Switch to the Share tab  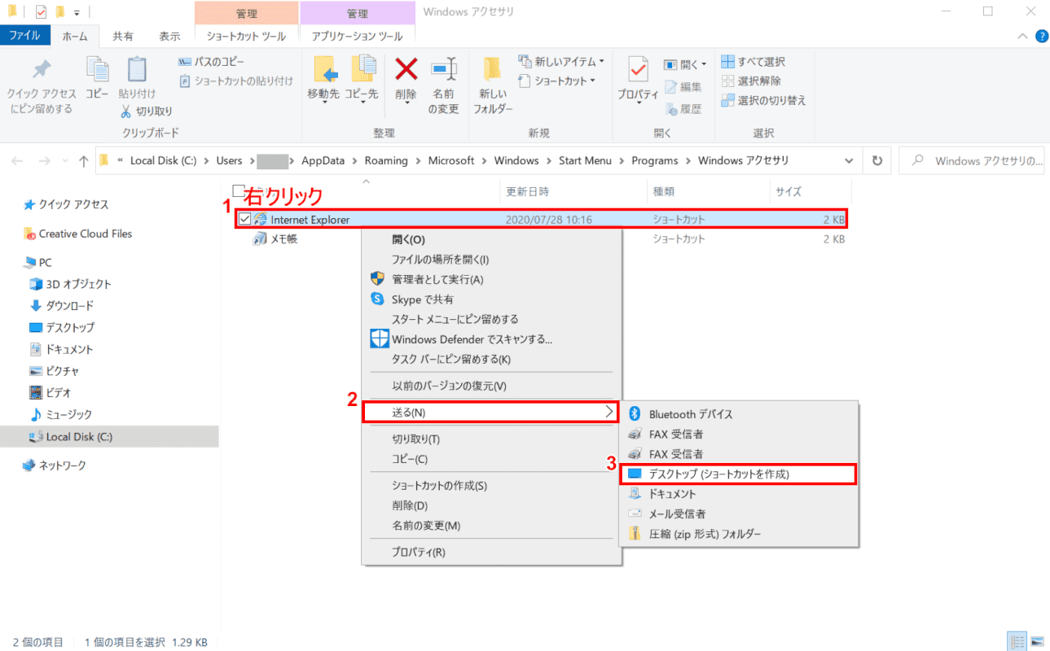[123, 36]
